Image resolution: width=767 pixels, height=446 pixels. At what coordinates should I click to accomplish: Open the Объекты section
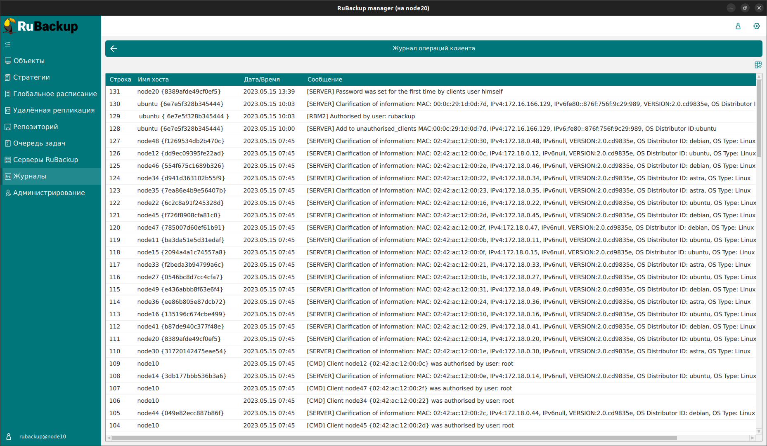pyautogui.click(x=29, y=61)
